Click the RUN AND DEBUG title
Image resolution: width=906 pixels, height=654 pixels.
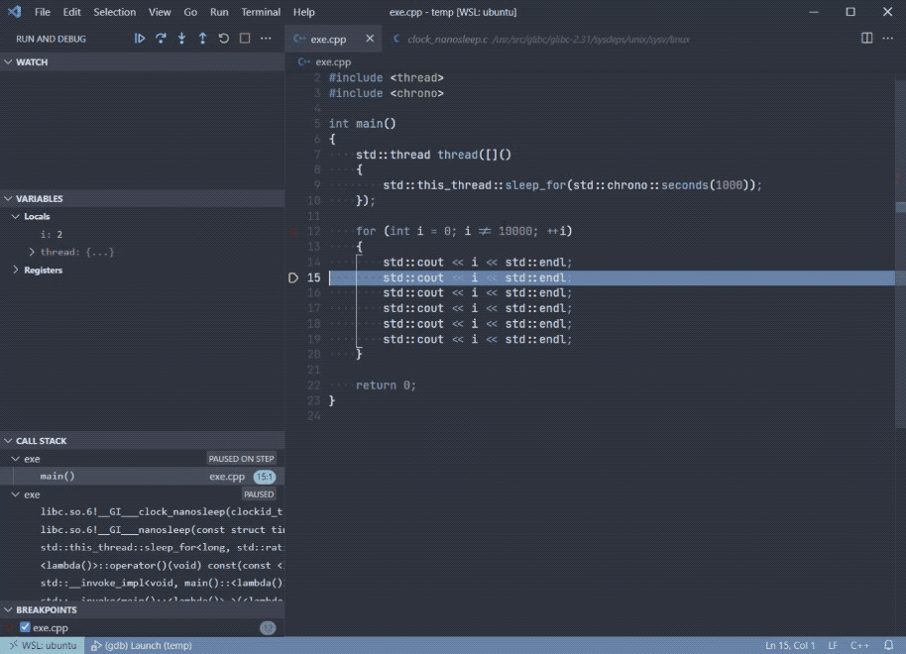(x=51, y=39)
